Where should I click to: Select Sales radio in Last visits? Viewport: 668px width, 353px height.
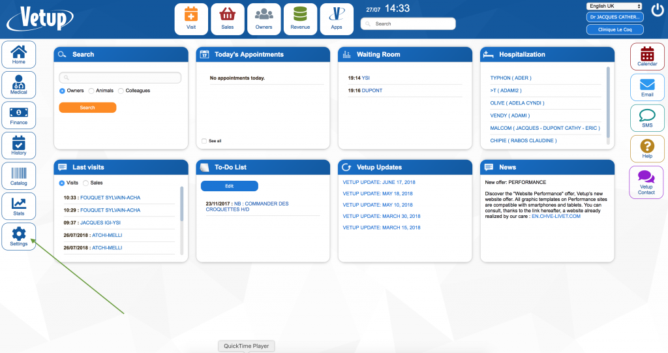click(85, 183)
